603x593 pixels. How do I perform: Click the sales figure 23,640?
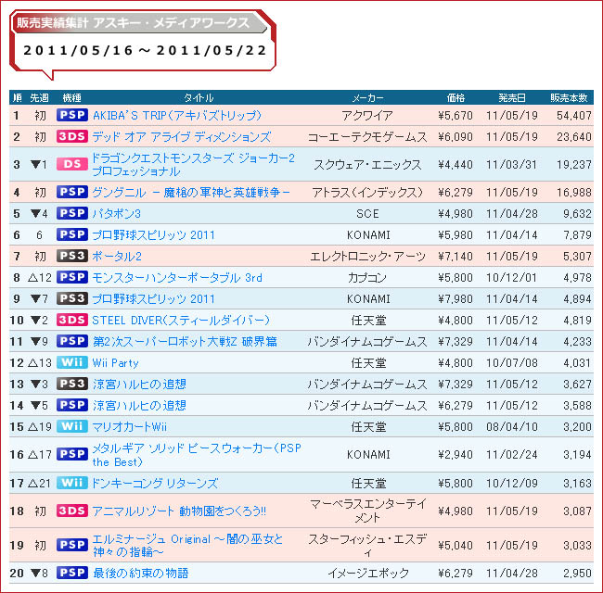(574, 137)
